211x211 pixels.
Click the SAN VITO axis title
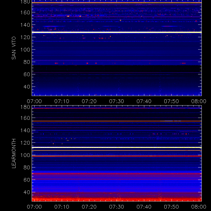click(x=14, y=48)
